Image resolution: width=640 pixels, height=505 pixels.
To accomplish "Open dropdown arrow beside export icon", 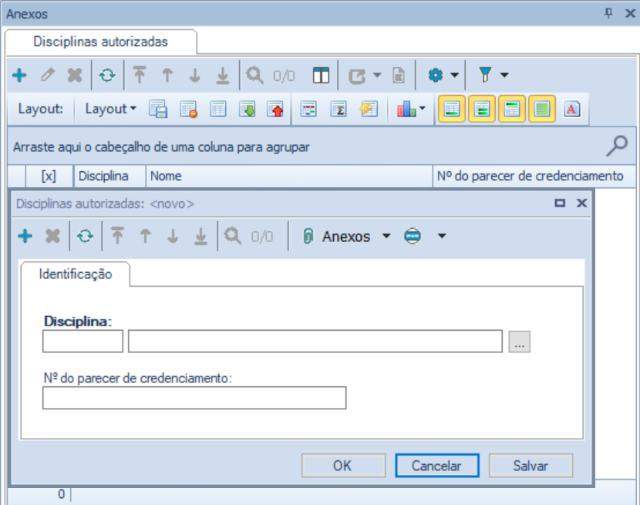I will pyautogui.click(x=377, y=75).
